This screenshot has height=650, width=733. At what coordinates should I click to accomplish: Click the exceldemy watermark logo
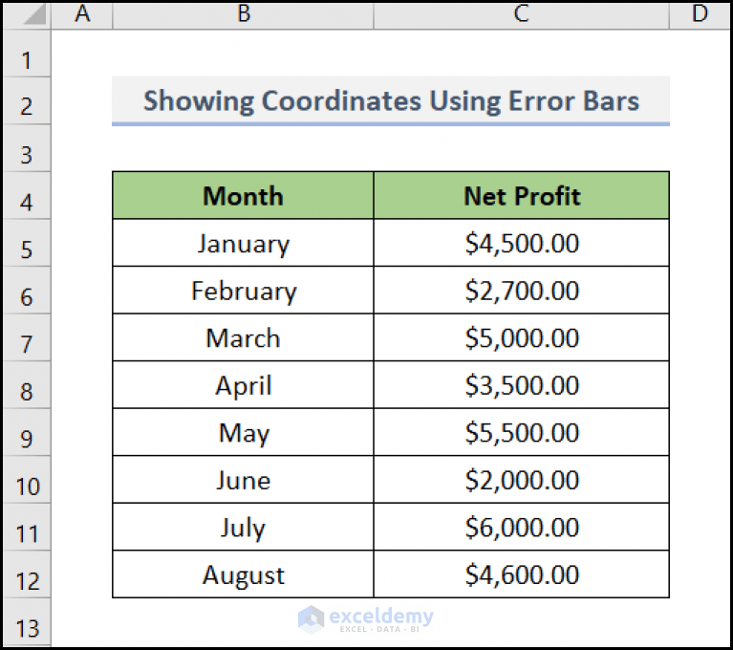tap(366, 619)
